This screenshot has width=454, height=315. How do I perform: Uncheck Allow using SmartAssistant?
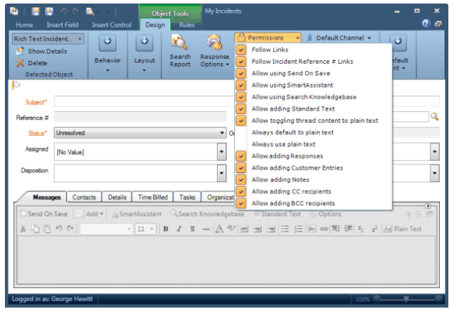tap(241, 85)
